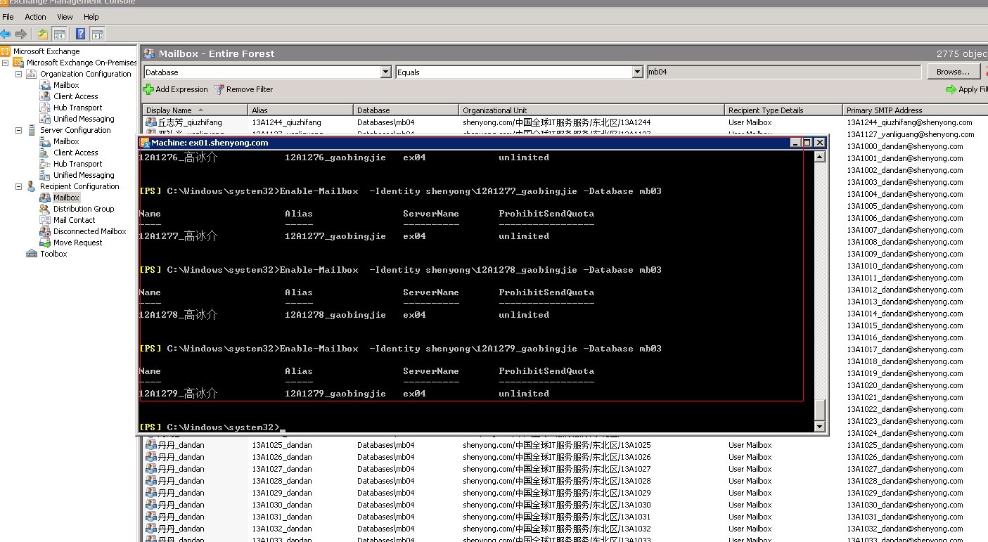
Task: Click 13A1000_dandan@shenyong.com address
Action: click(x=905, y=146)
